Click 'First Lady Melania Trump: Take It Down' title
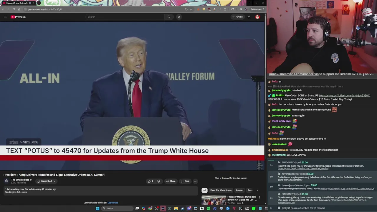 point(242,198)
